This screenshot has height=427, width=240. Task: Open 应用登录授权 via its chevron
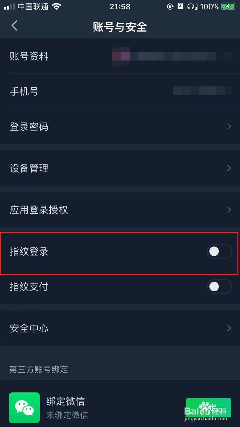tap(228, 210)
